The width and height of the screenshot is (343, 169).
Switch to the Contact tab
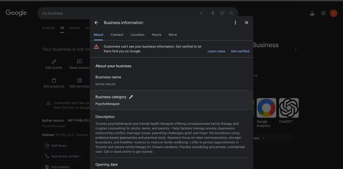(117, 34)
